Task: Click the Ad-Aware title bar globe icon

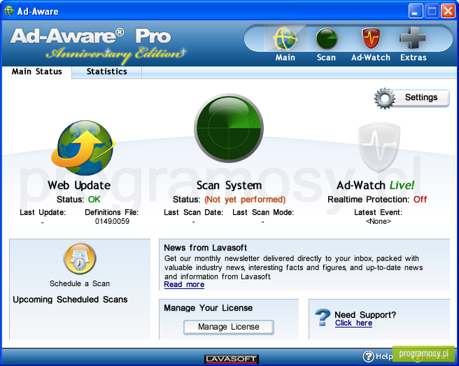Action: coord(9,10)
